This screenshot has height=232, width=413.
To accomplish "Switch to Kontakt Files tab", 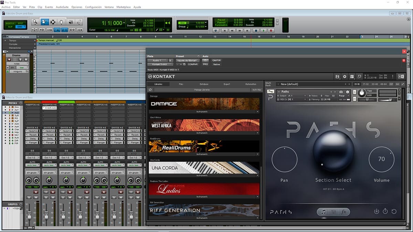I will 181,84.
